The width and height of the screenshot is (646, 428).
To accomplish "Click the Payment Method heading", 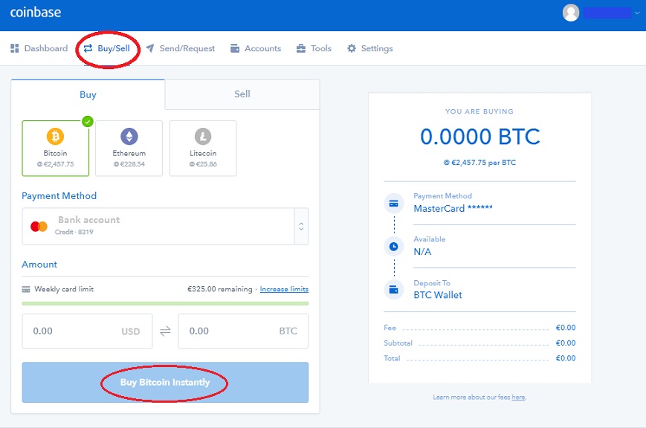I will [x=59, y=195].
